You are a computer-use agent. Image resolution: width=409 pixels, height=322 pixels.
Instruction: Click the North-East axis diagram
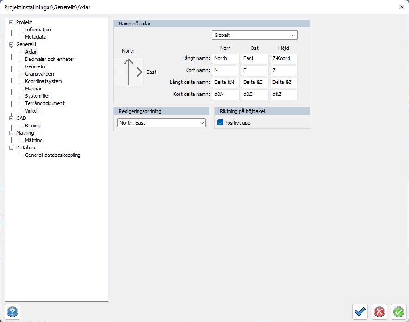pyautogui.click(x=129, y=72)
